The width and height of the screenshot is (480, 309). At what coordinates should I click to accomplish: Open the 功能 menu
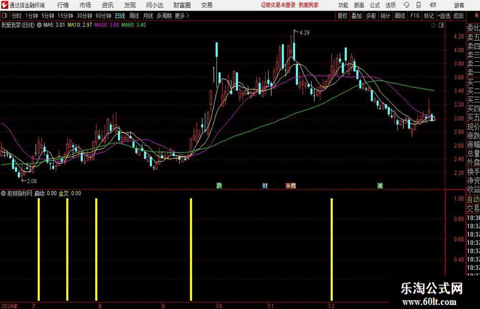(x=343, y=5)
